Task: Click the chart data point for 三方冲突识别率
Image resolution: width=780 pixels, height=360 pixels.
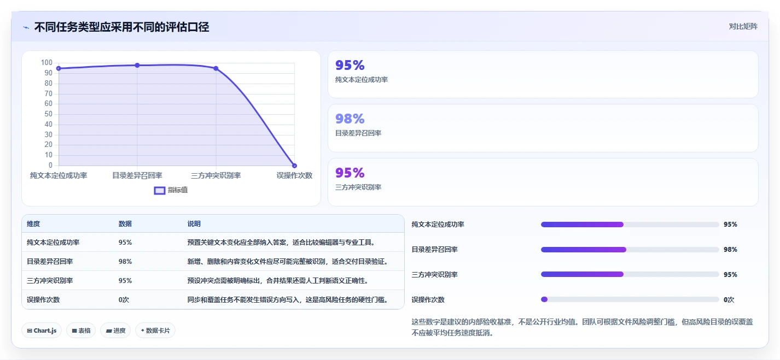Action: 216,68
